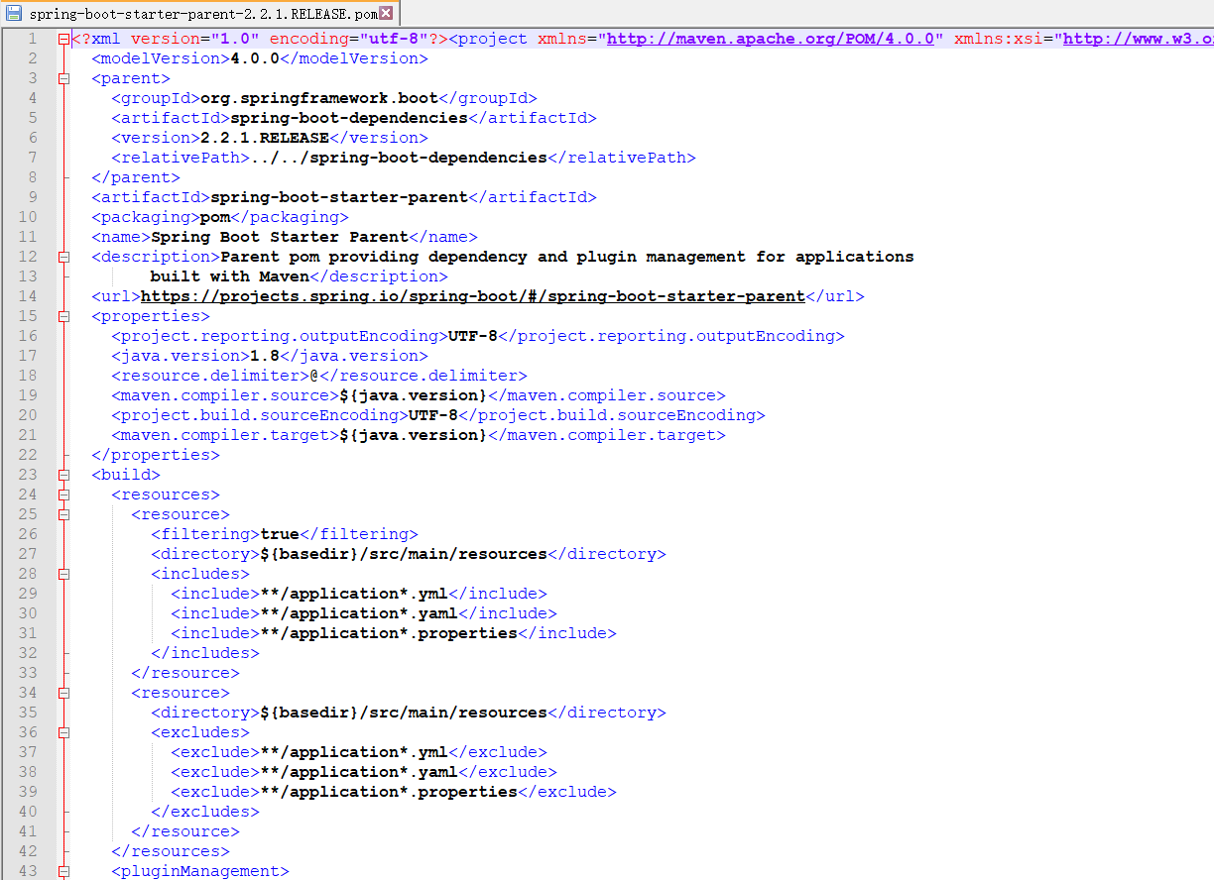The width and height of the screenshot is (1214, 880).
Task: Collapse the resources fold marker on line 24
Action: click(x=63, y=495)
